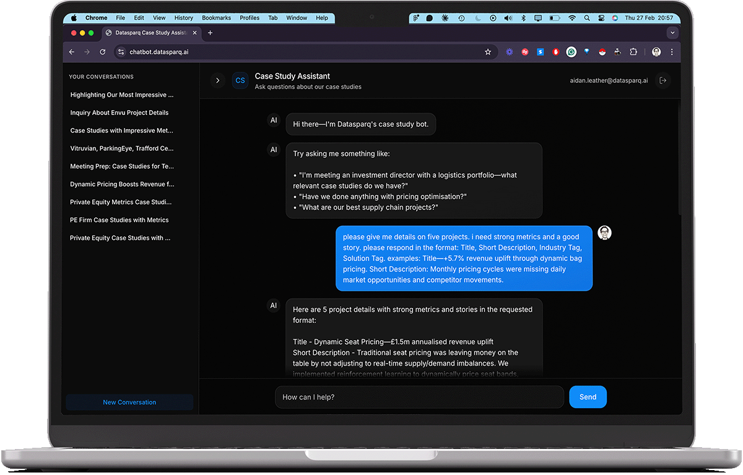Image resolution: width=743 pixels, height=475 pixels.
Task: Open the Window menu
Action: coord(297,18)
